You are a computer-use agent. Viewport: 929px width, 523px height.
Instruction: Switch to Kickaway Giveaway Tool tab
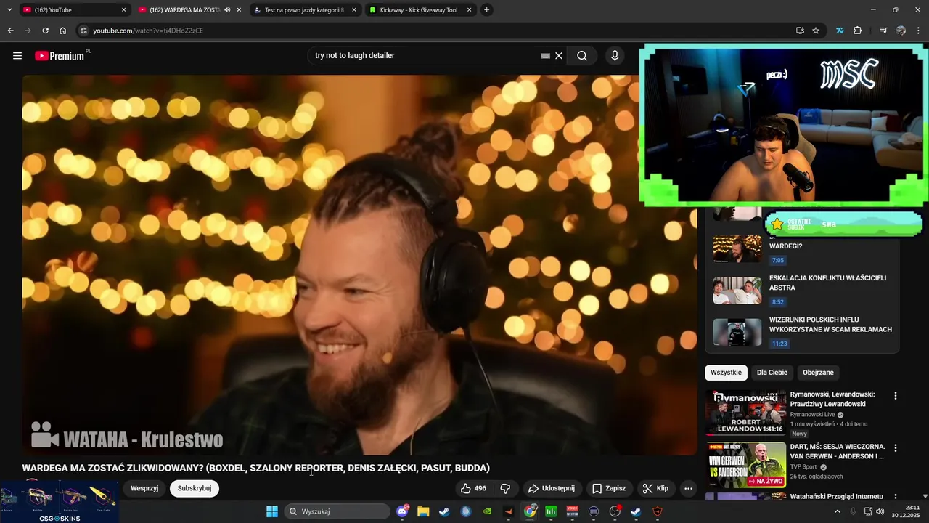tap(421, 10)
